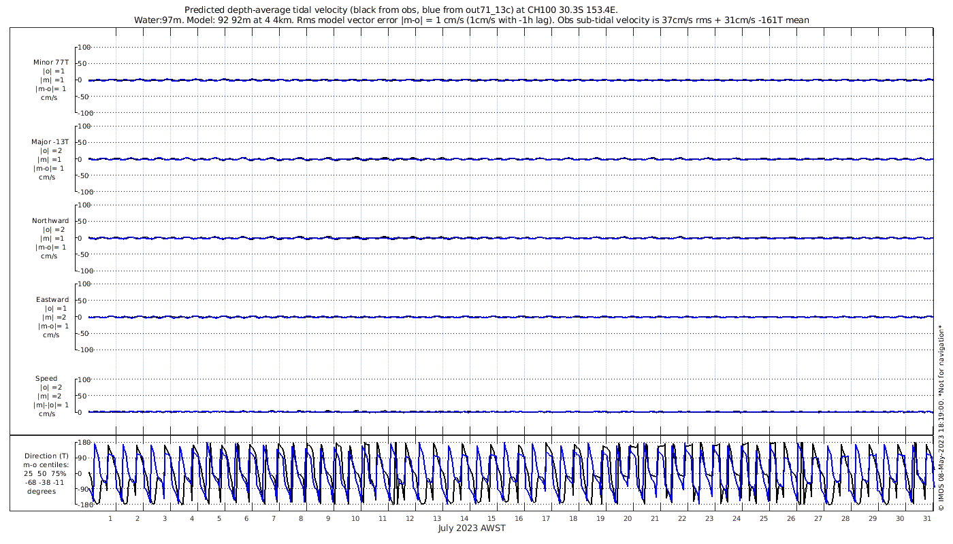
Task: Click day '29' on the date axis
Action: click(x=873, y=518)
